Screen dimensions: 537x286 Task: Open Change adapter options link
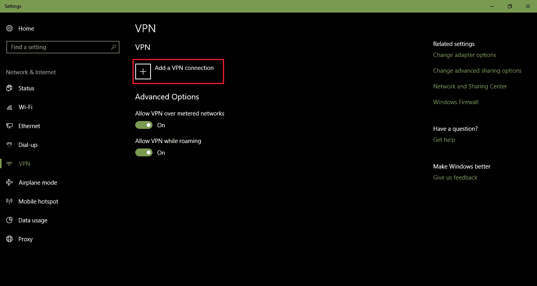point(464,55)
